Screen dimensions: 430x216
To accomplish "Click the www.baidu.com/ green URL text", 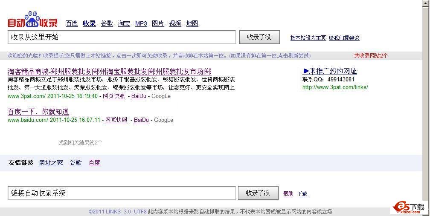I will tap(28, 120).
